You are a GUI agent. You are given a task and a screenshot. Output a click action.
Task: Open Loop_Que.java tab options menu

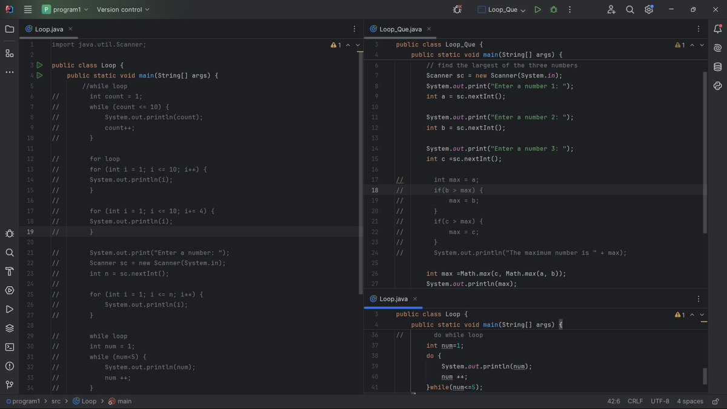click(x=699, y=29)
